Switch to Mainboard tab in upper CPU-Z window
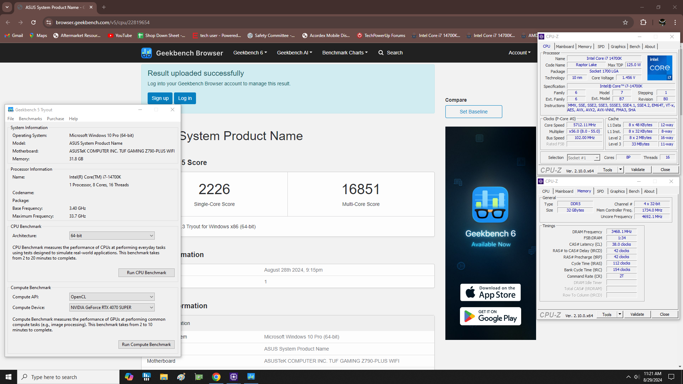The image size is (683, 384). coord(565,47)
